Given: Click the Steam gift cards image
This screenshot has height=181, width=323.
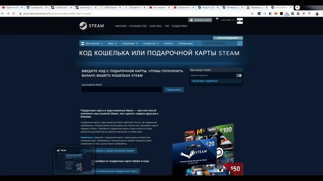Looking at the screenshot, I should click(x=207, y=149).
